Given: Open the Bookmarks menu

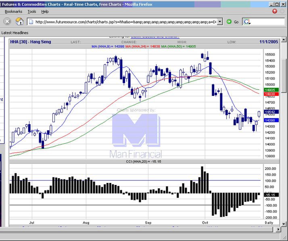Looking at the screenshot, I should click(13, 12).
